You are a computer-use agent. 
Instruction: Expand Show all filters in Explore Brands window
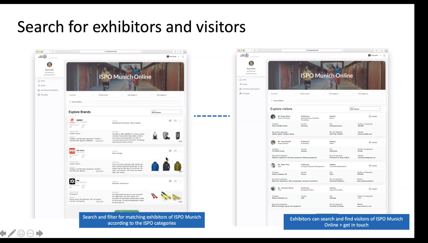point(75,102)
